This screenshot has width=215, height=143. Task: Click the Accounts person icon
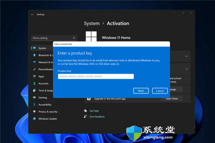(34, 83)
